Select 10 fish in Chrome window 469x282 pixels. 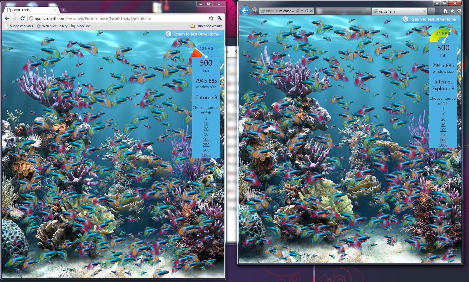pyautogui.click(x=206, y=123)
